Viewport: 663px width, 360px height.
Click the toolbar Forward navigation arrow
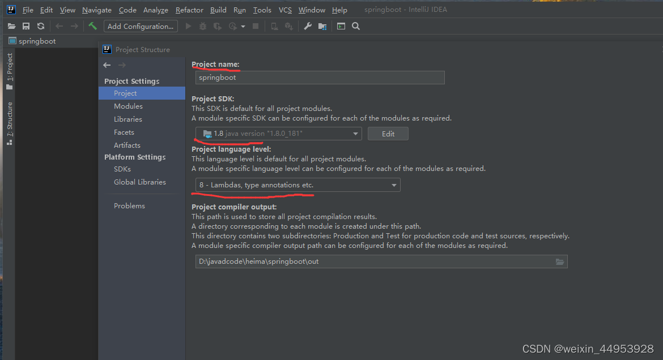[74, 26]
